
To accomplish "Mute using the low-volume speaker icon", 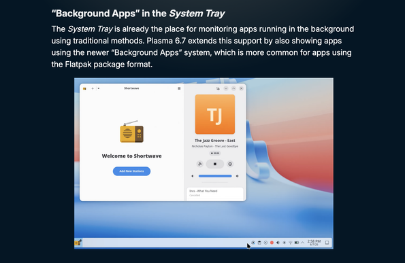I will tap(193, 176).
